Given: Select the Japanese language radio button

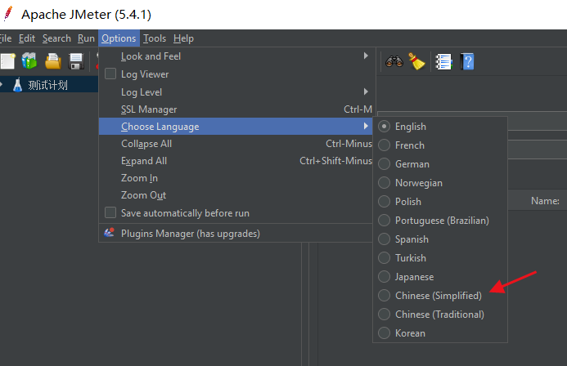Looking at the screenshot, I should point(384,276).
